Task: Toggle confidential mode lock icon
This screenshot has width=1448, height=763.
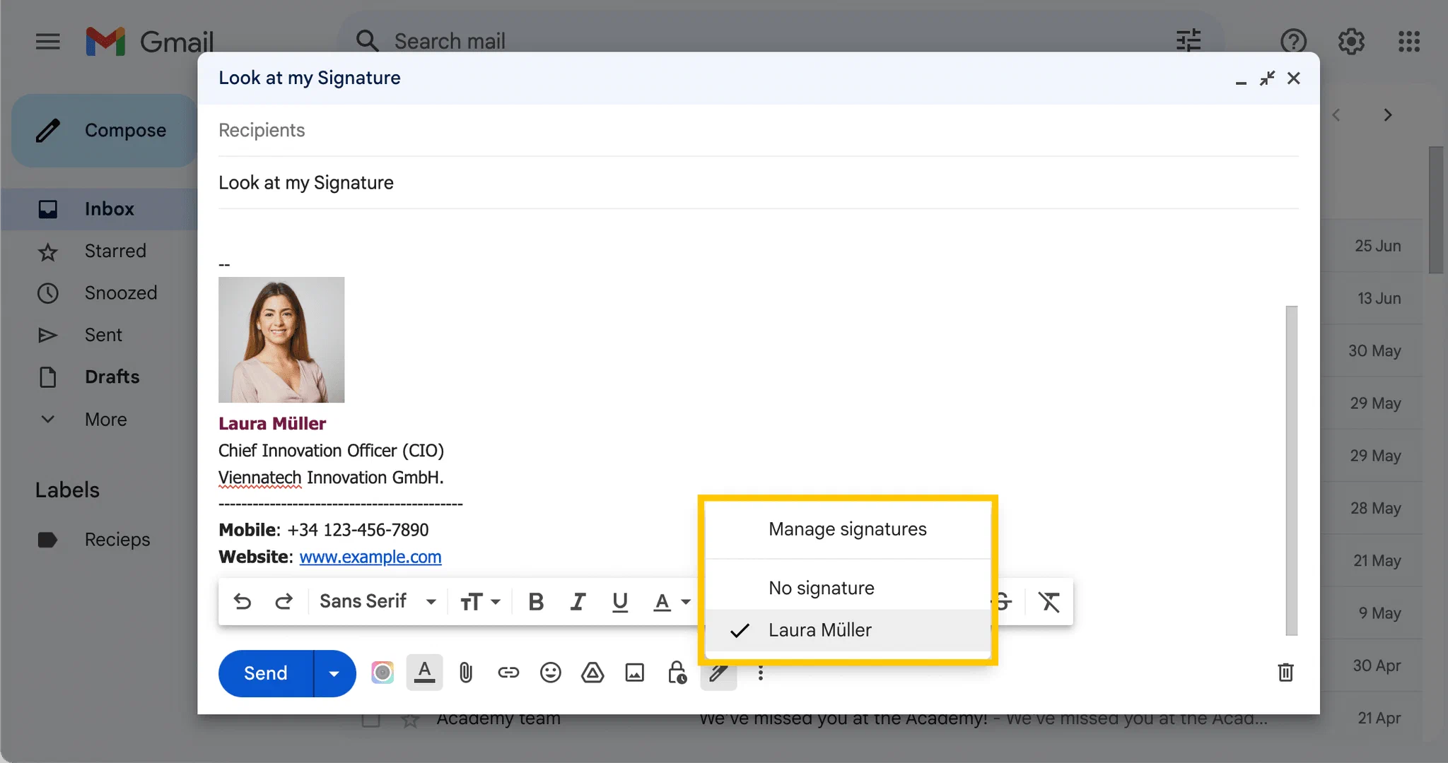Action: 677,673
